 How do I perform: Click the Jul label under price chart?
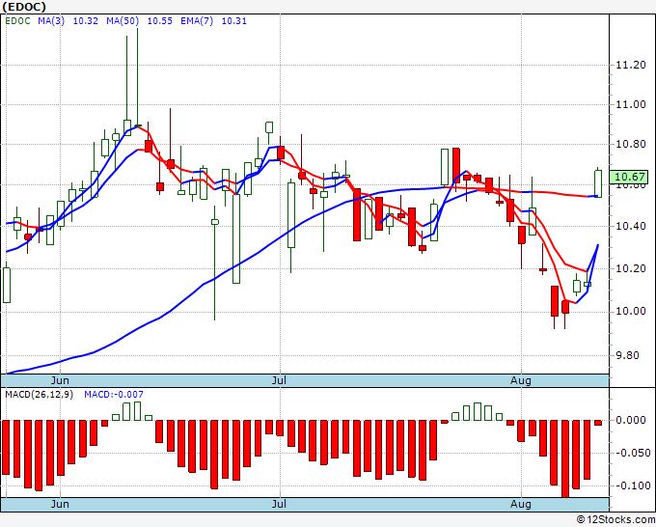click(279, 380)
